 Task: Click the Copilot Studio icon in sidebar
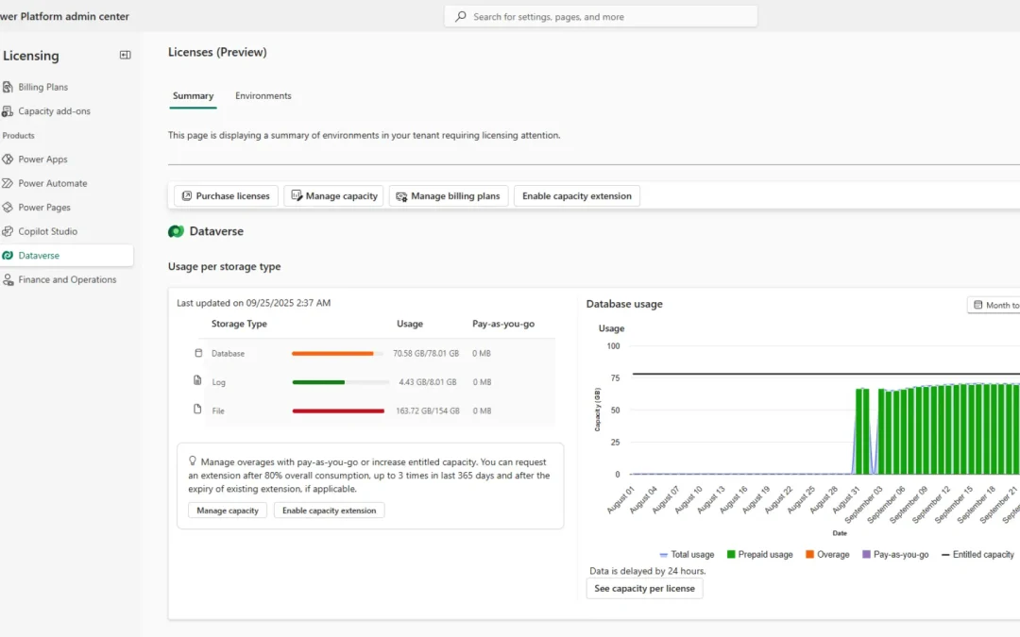click(x=8, y=231)
